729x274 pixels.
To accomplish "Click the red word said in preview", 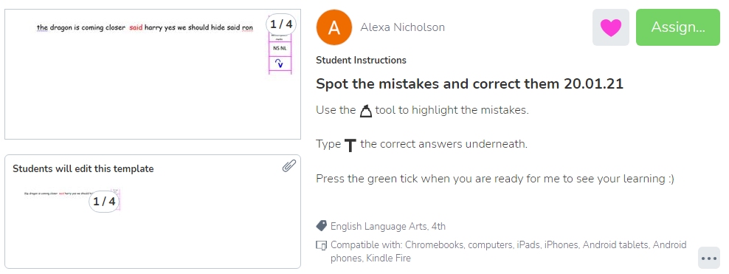I will coord(136,27).
